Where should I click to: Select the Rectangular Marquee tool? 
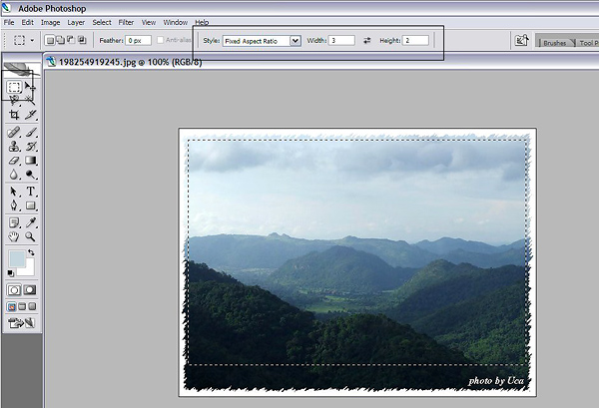(x=14, y=87)
